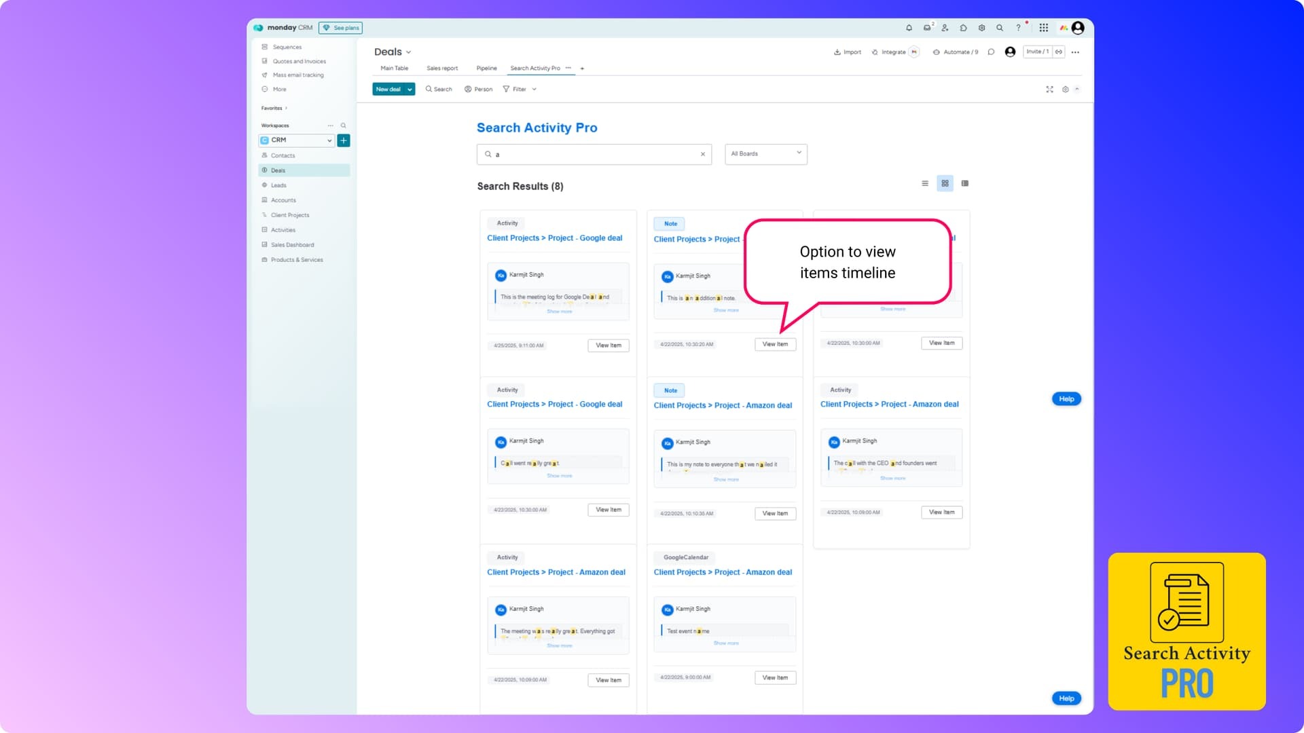This screenshot has height=733, width=1304.
Task: Click the board toolbar Search button
Action: (x=439, y=90)
